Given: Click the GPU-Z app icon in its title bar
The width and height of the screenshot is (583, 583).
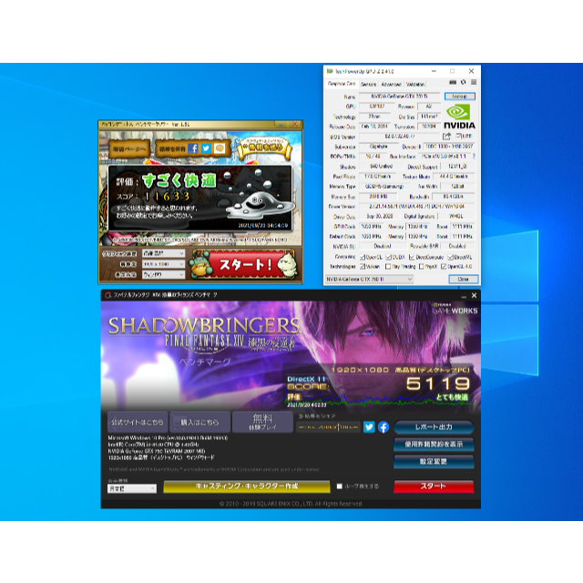Looking at the screenshot, I should point(330,71).
